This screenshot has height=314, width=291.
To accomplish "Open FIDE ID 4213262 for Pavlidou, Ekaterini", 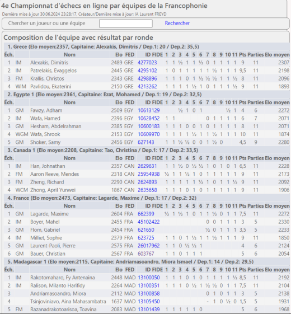I will [x=147, y=87].
